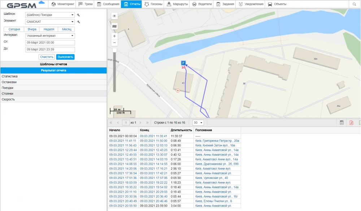Screen dimensions: 361x211
Task: Click the print report icon above table
Action: (342, 123)
